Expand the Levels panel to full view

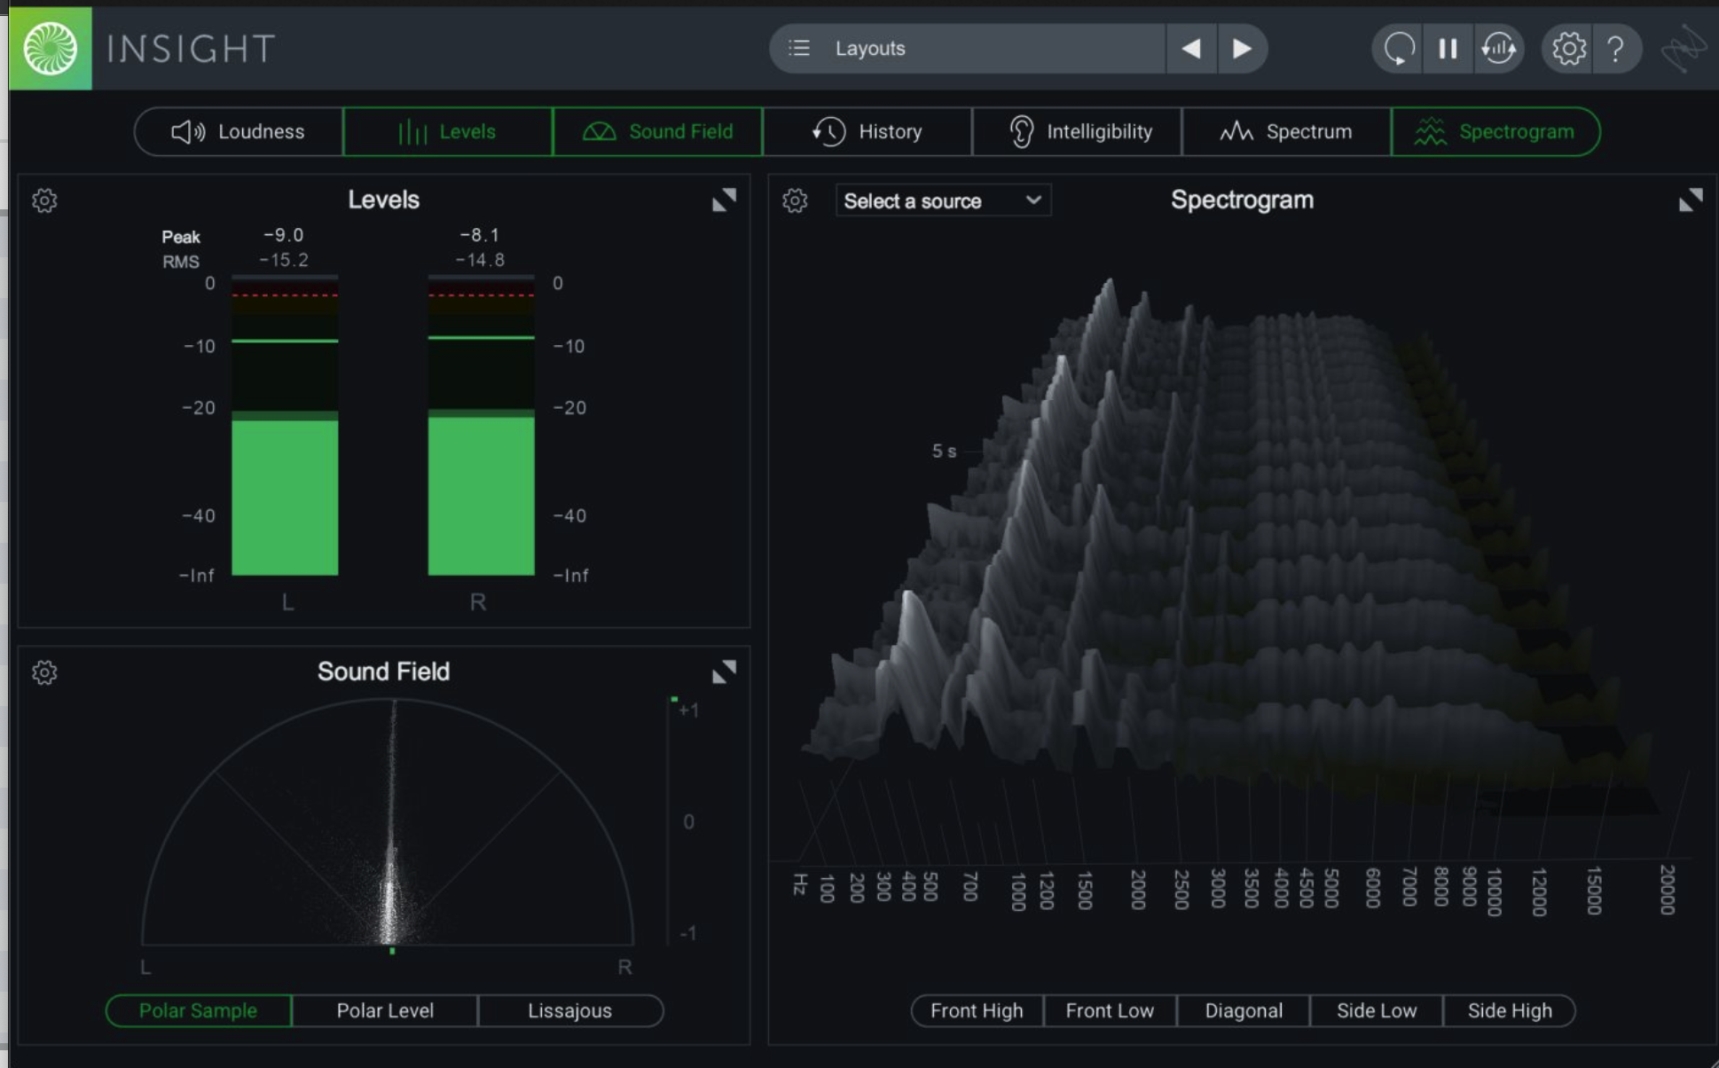pos(724,200)
